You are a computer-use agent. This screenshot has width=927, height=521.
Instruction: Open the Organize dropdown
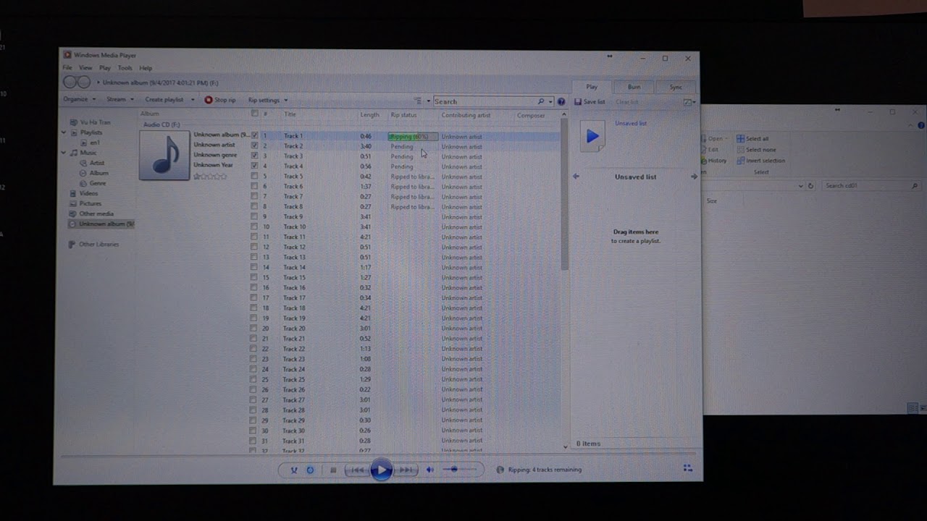point(79,100)
